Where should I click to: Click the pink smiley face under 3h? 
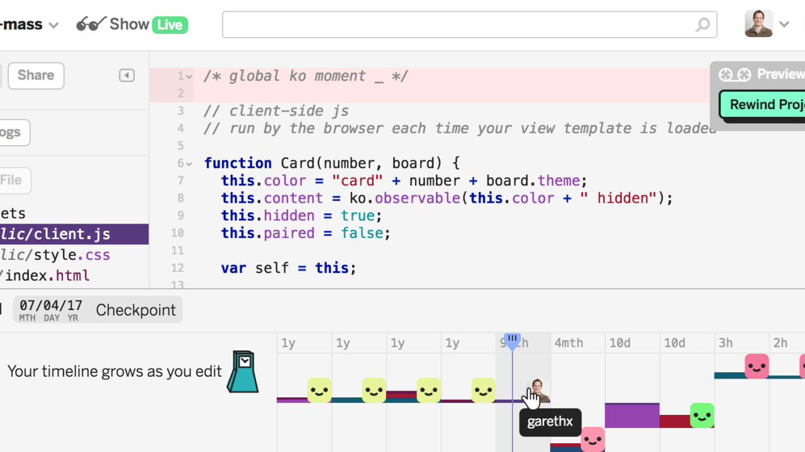click(757, 365)
